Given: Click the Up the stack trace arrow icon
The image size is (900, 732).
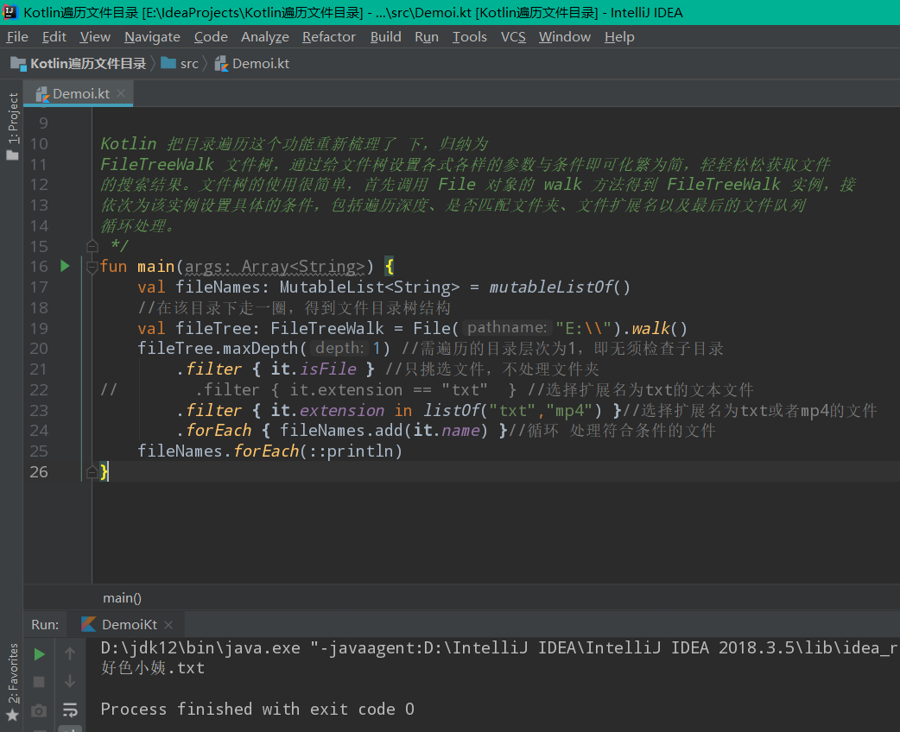Looking at the screenshot, I should click(x=70, y=653).
